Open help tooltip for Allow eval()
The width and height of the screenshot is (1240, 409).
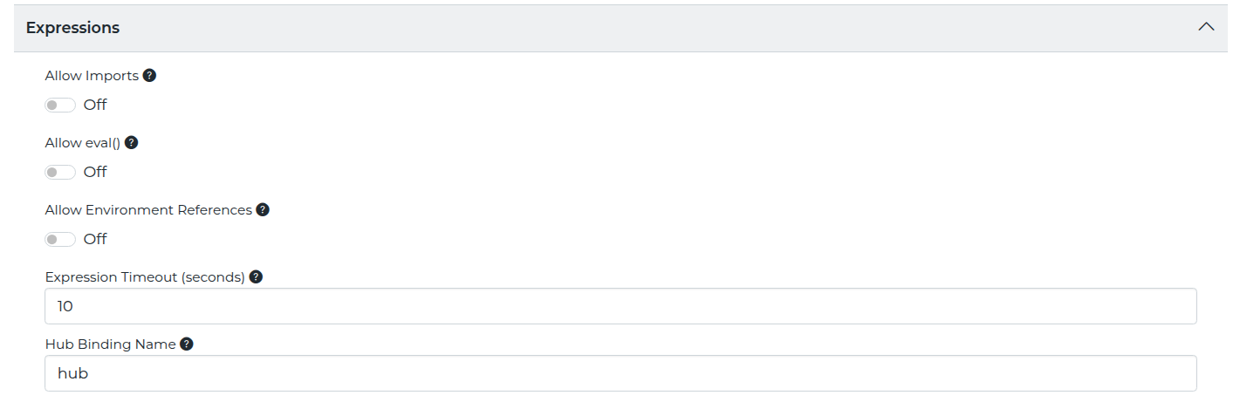tap(132, 143)
